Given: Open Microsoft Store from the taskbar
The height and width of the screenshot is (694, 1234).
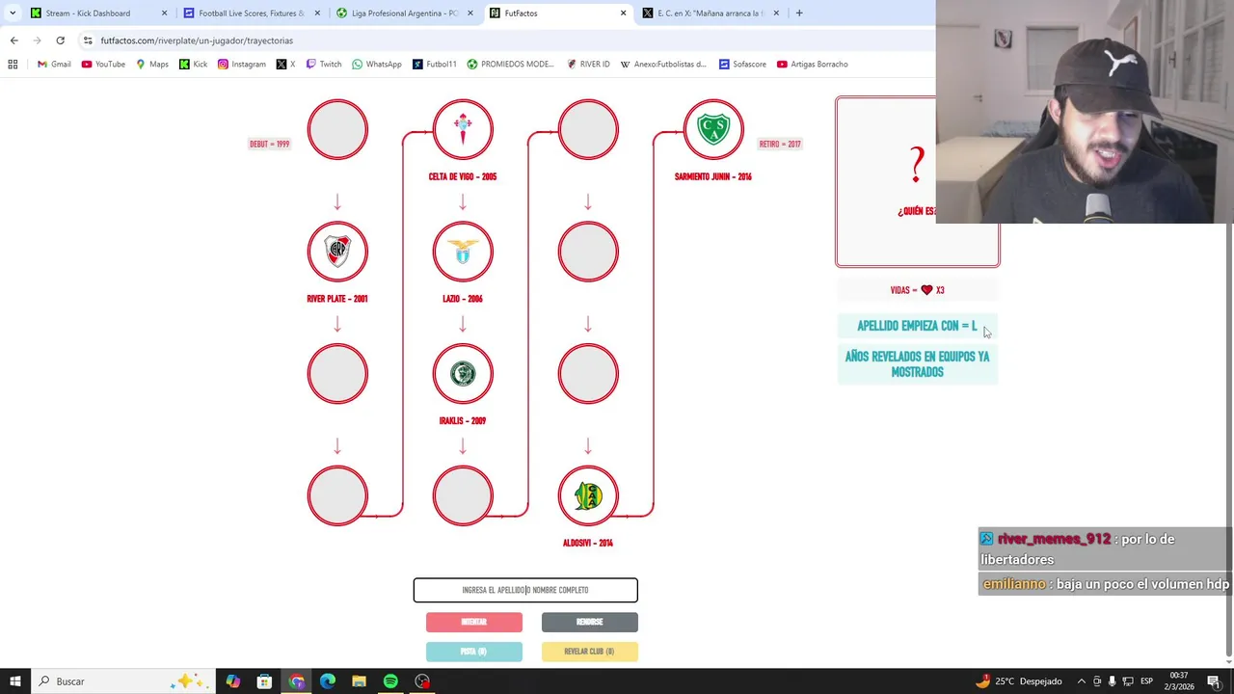Looking at the screenshot, I should click(264, 681).
